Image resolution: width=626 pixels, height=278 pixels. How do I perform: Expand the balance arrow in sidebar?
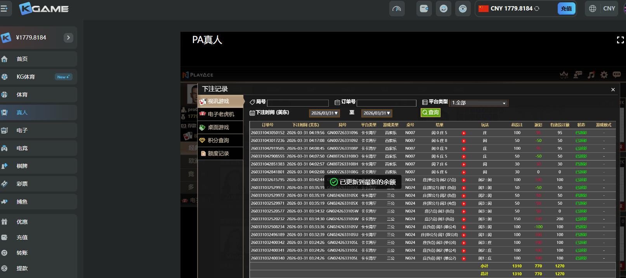(x=68, y=38)
